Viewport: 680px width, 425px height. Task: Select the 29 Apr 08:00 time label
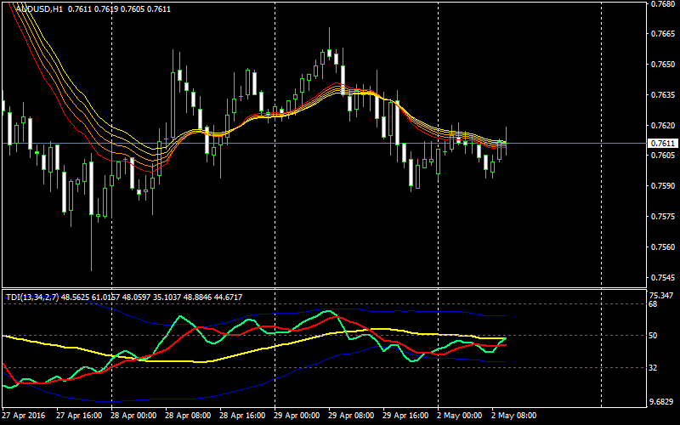(353, 416)
